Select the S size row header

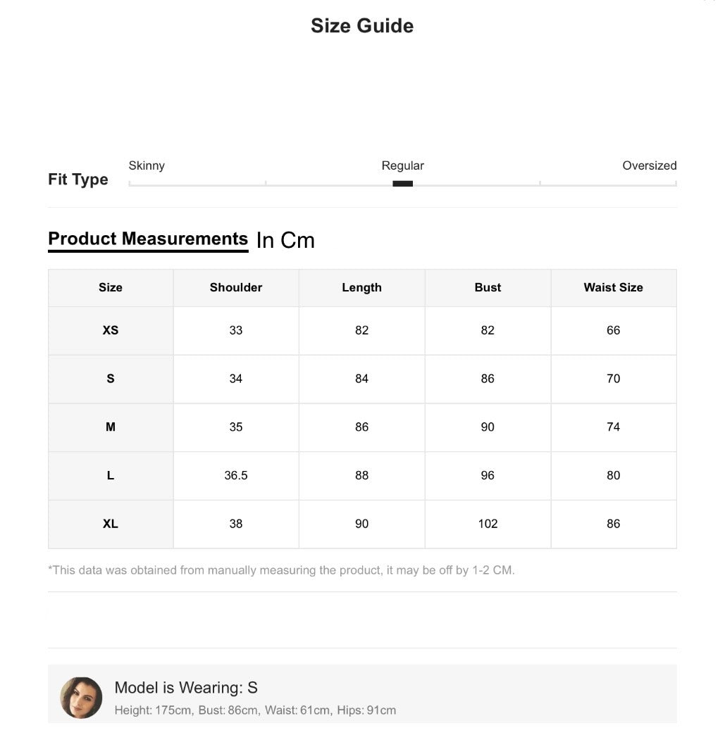pos(111,379)
